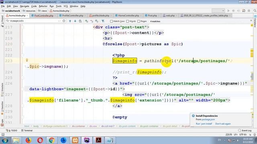Open Windows Explorer folder on the taskbar
Viewport: 257px width, 144px height.
[16, 140]
